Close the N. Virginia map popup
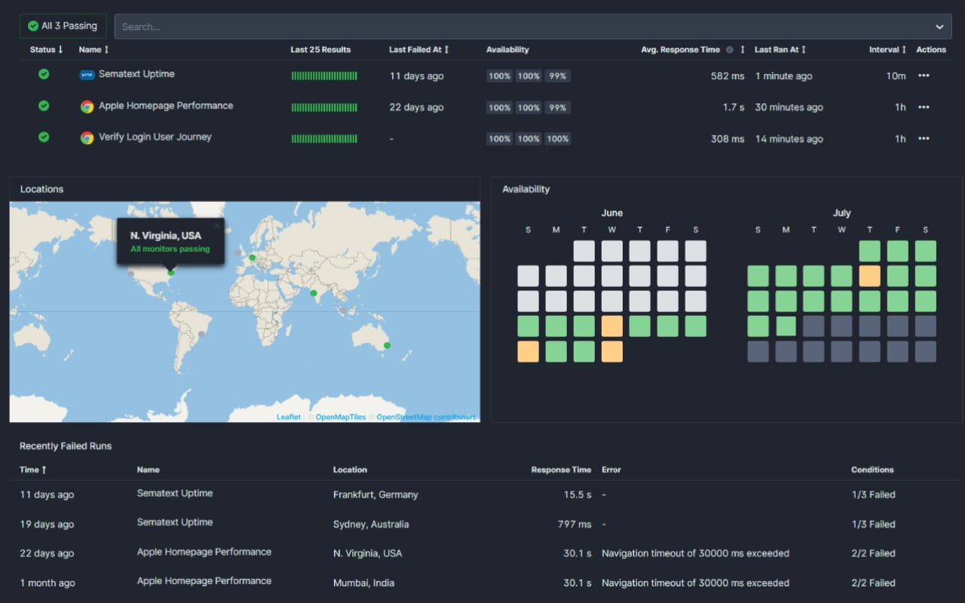This screenshot has height=603, width=965. click(x=217, y=225)
